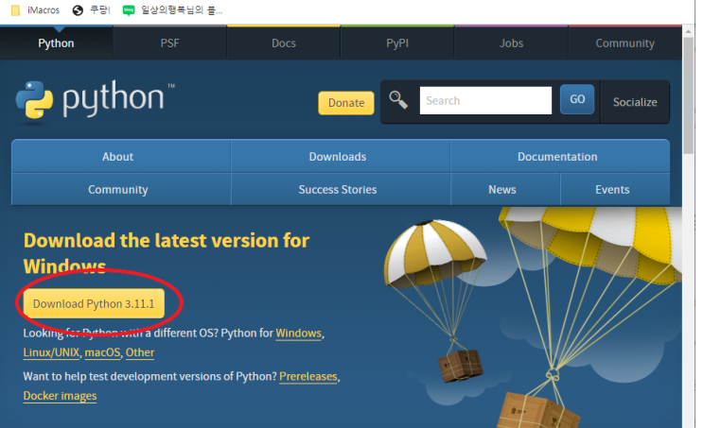
Task: Open the Jobs top tab
Action: (511, 43)
